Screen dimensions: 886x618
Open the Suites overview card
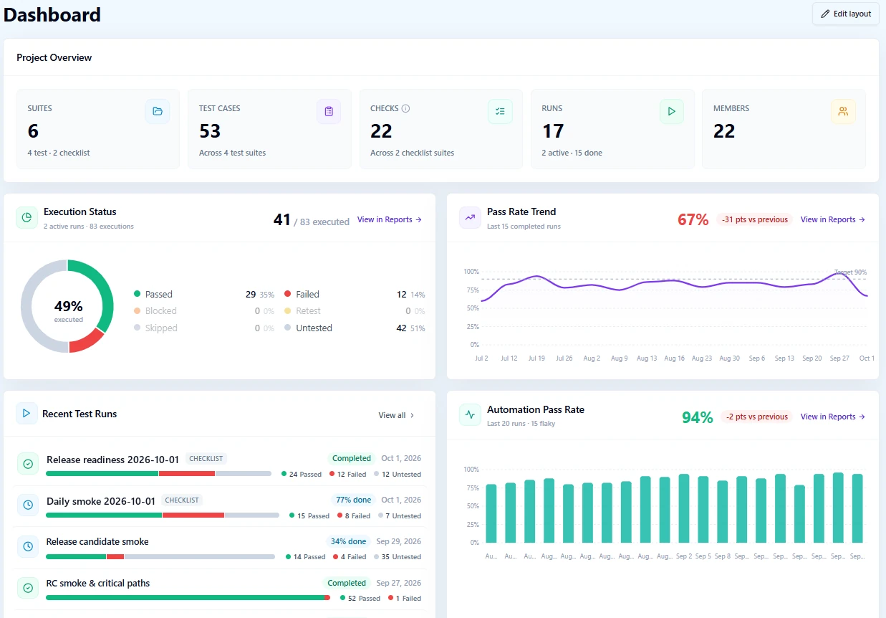pyautogui.click(x=97, y=129)
